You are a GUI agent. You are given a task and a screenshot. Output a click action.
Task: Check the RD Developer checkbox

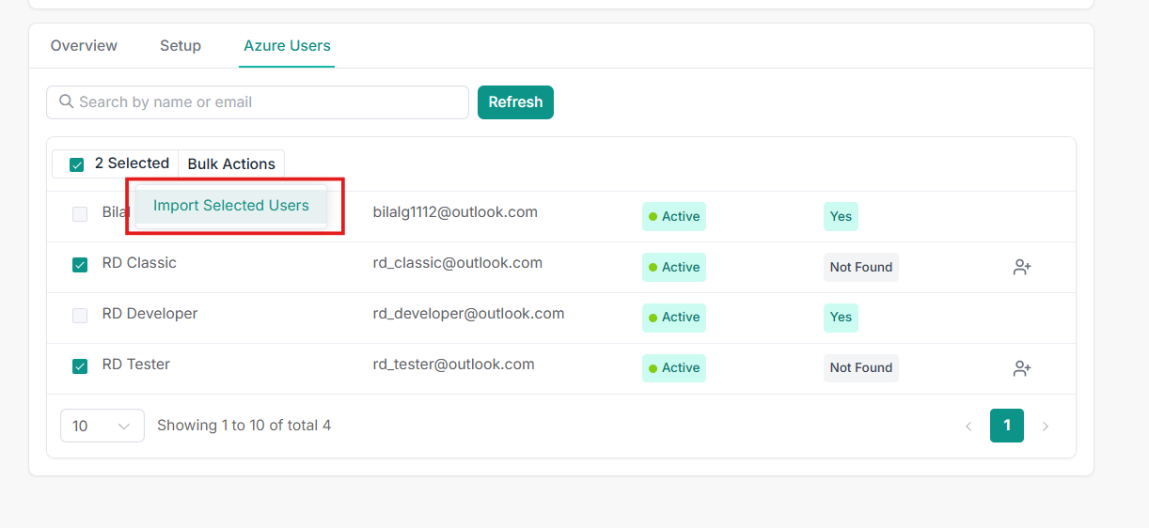pyautogui.click(x=80, y=316)
